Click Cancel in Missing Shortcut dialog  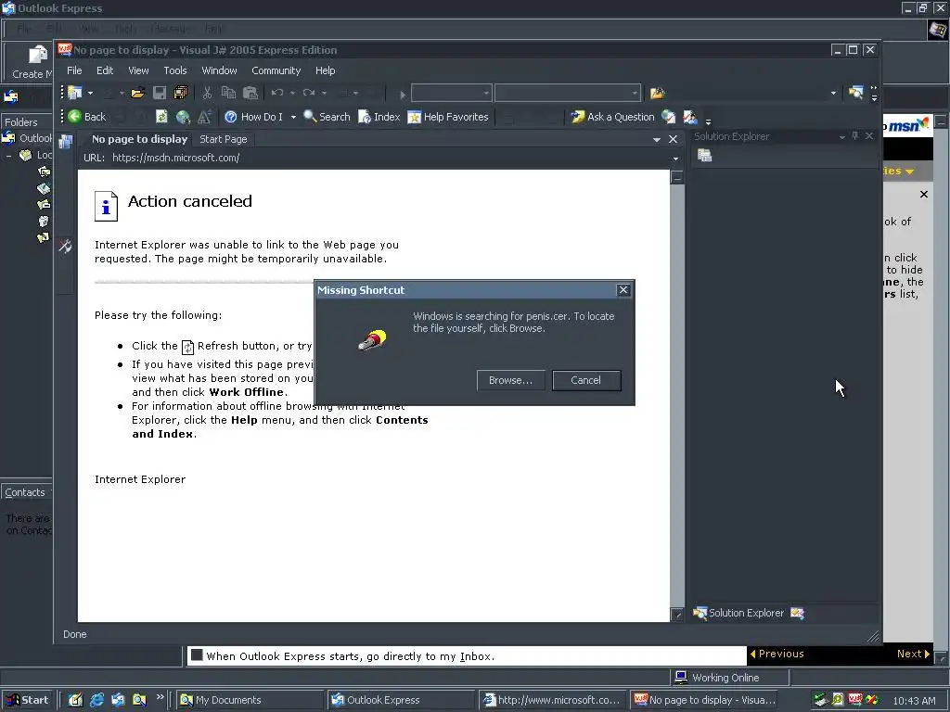click(586, 380)
